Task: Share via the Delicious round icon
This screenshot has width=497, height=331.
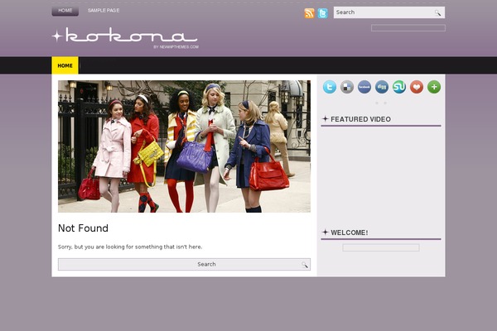Action: [347, 87]
